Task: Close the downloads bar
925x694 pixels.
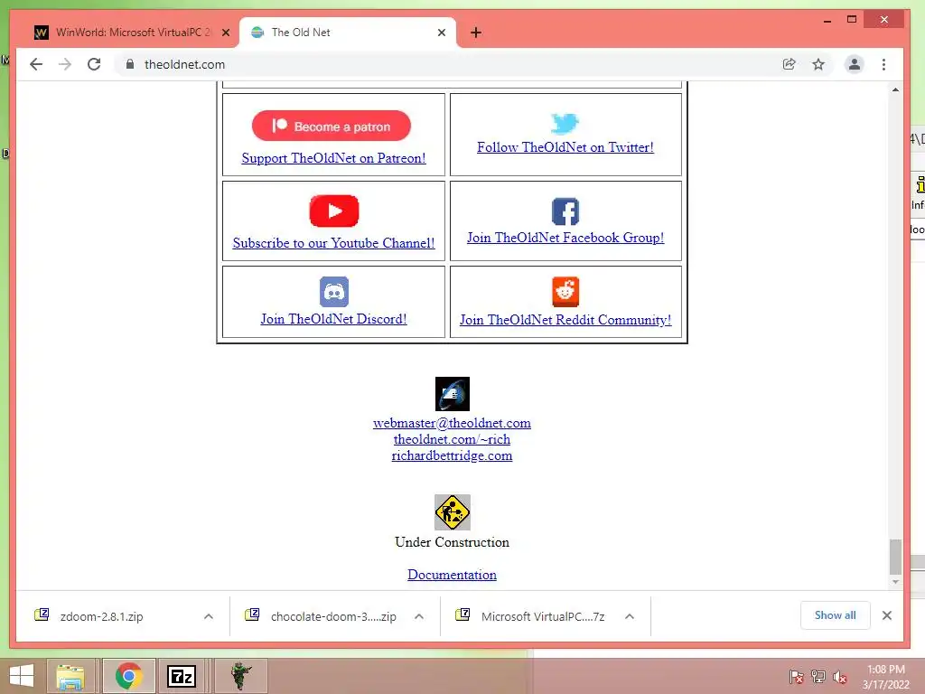Action: pyautogui.click(x=887, y=614)
